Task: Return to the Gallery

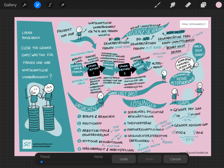Action: 10,5
